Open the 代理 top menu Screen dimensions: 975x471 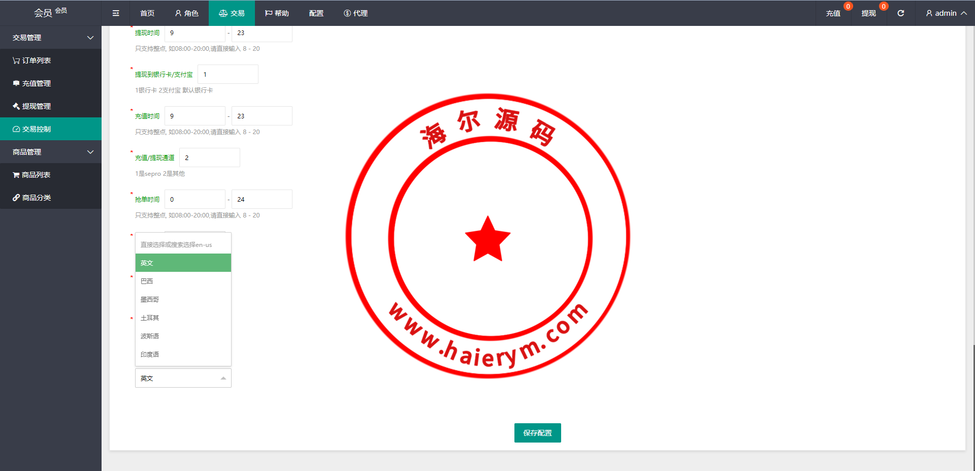coord(355,13)
